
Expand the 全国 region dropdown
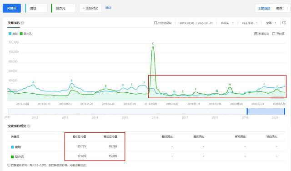click(271, 23)
